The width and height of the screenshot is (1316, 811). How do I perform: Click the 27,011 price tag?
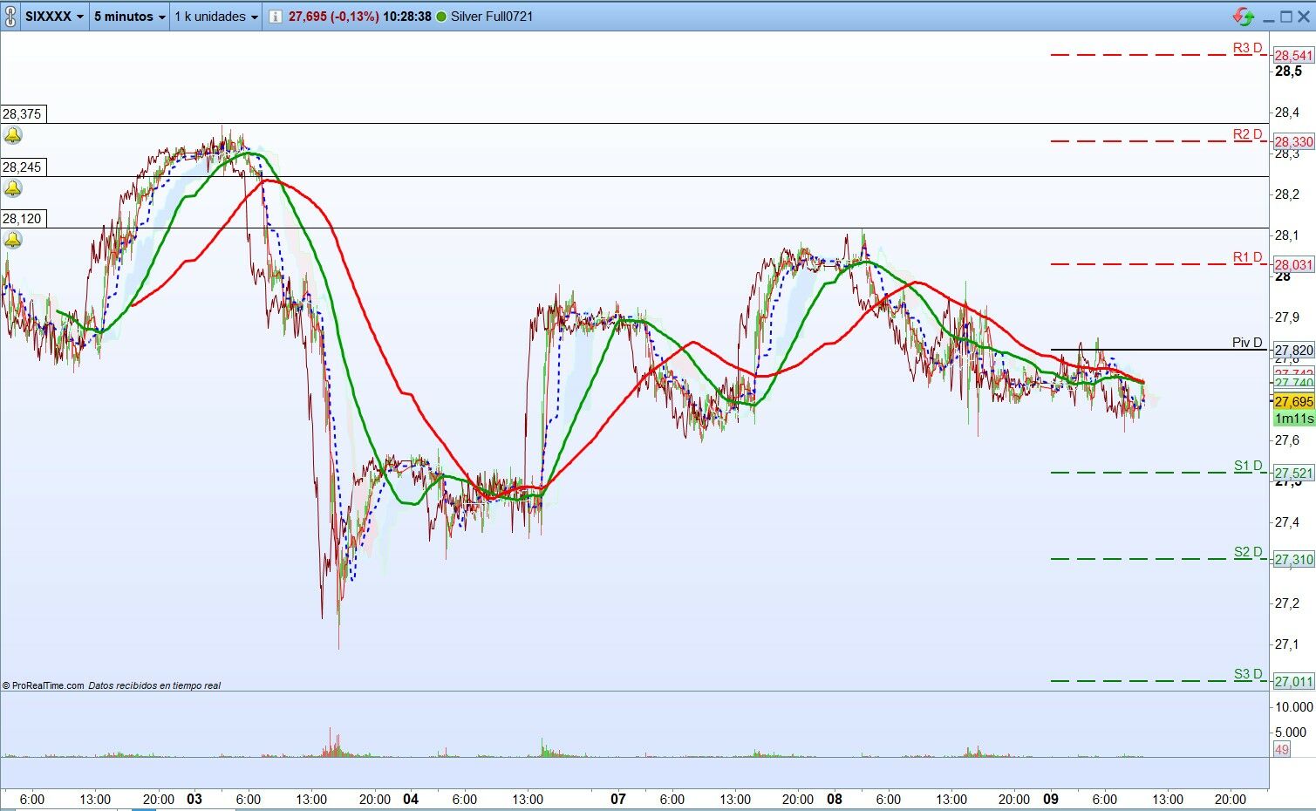(1293, 682)
